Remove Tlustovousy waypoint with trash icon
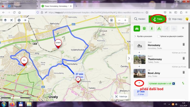 coord(183,58)
